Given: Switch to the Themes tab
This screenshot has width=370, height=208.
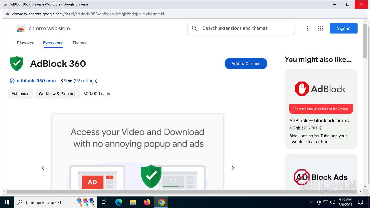Looking at the screenshot, I should coord(80,43).
